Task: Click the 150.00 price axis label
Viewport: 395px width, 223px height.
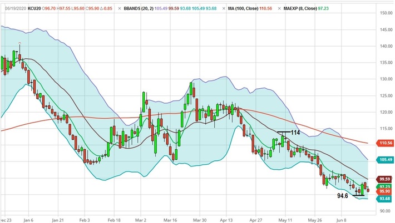Action: point(386,13)
